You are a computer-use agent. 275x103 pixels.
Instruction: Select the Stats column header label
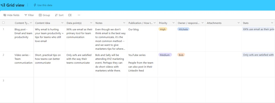(x=245, y=23)
